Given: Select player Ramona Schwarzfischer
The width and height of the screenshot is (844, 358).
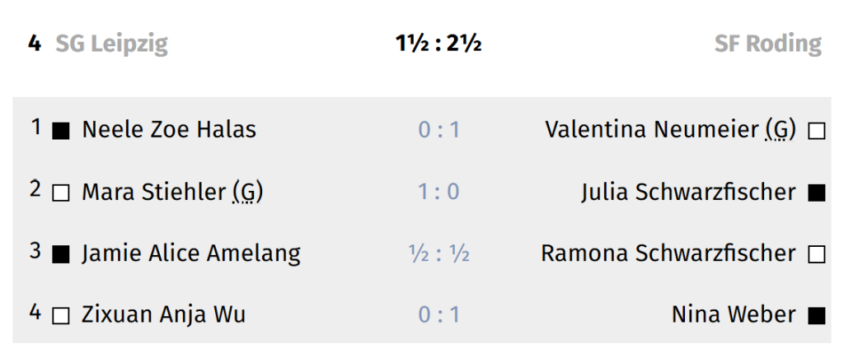Looking at the screenshot, I should tap(668, 253).
